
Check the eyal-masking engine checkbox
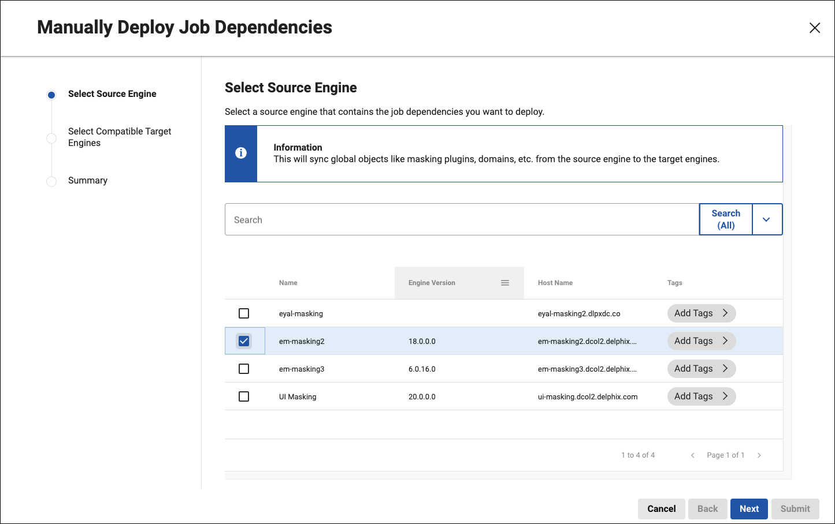point(244,313)
